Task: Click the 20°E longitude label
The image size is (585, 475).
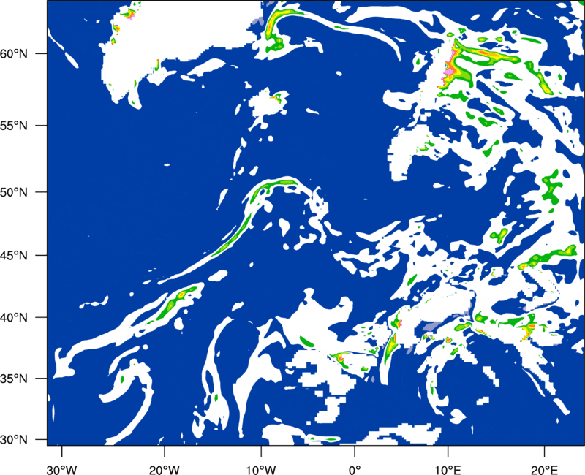Action: [x=544, y=469]
